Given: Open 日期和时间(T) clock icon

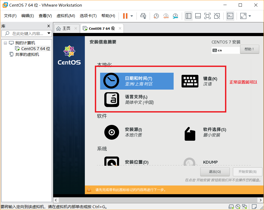Looking at the screenshot, I should point(111,81).
